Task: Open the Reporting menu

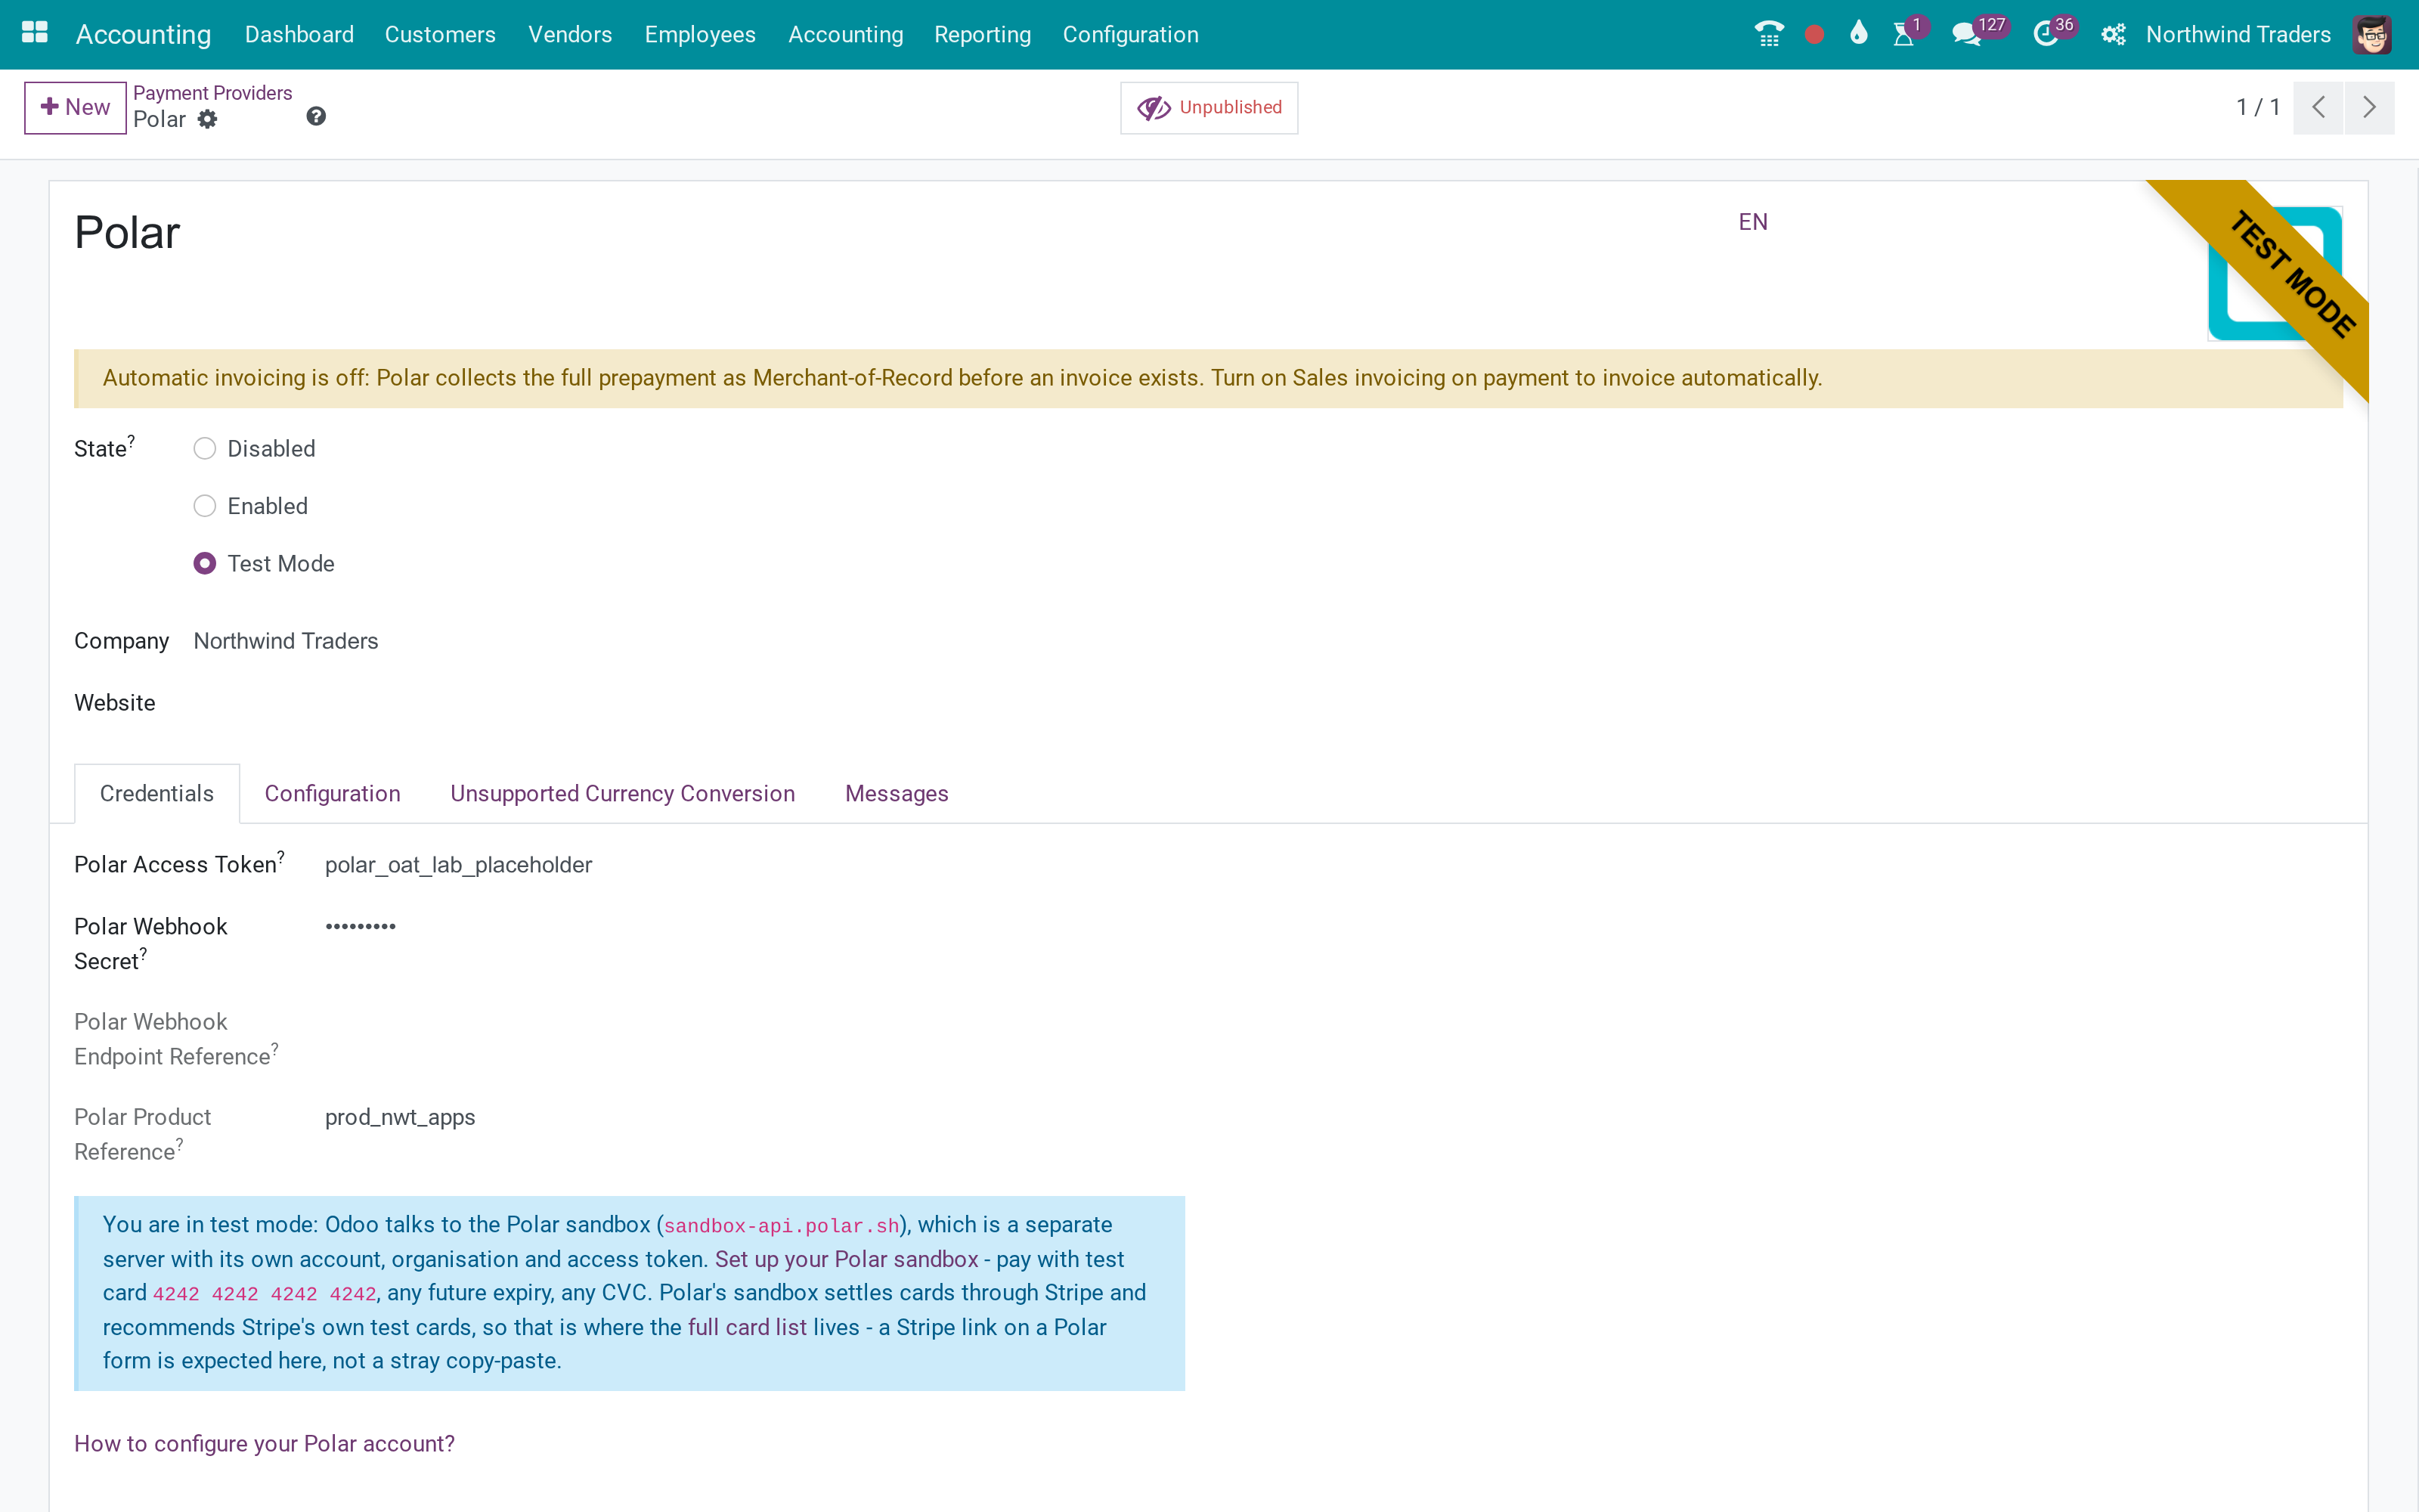Action: [x=982, y=34]
